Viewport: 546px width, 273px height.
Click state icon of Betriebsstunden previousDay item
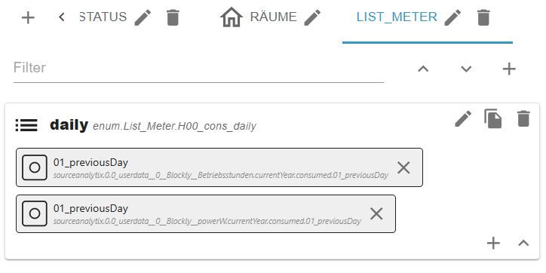[35, 167]
